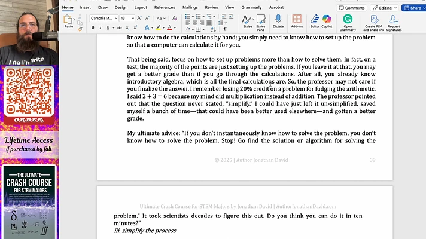Open Copilot
426x239 pixels.
pos(327,22)
